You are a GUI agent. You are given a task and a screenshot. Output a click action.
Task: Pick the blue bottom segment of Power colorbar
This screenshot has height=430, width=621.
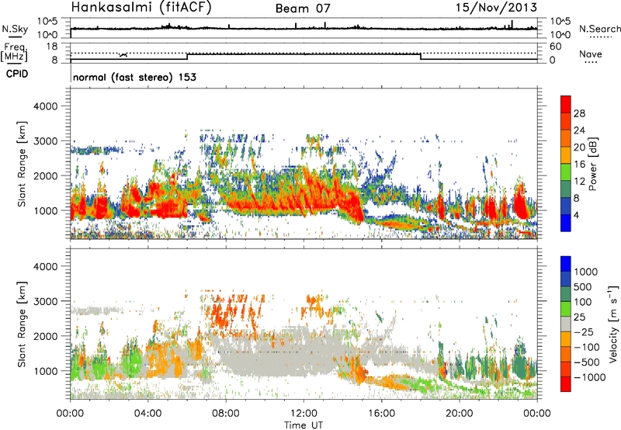coord(566,224)
